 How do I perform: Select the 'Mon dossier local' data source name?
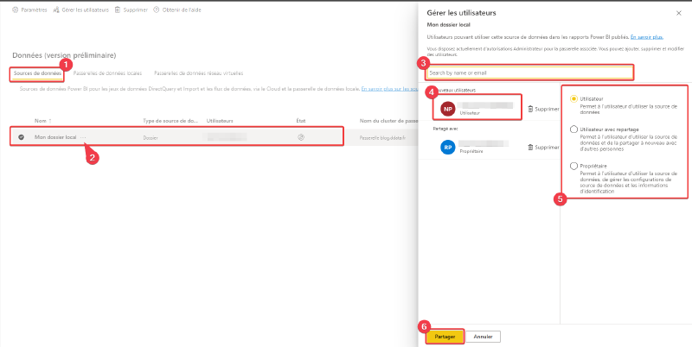(55, 137)
